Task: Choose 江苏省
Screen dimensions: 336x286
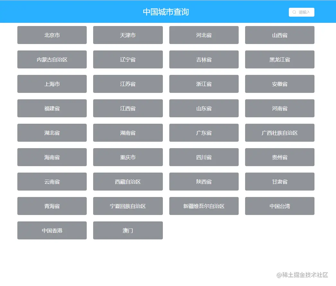Action: [x=128, y=84]
